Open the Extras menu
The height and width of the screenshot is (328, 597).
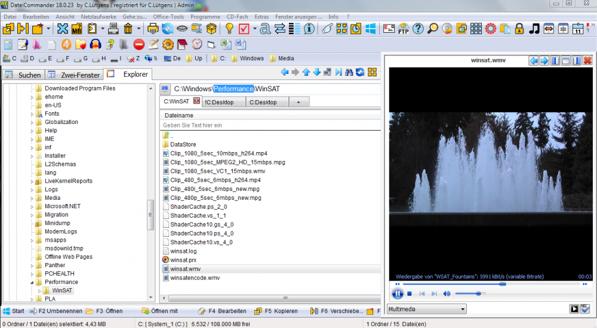261,17
